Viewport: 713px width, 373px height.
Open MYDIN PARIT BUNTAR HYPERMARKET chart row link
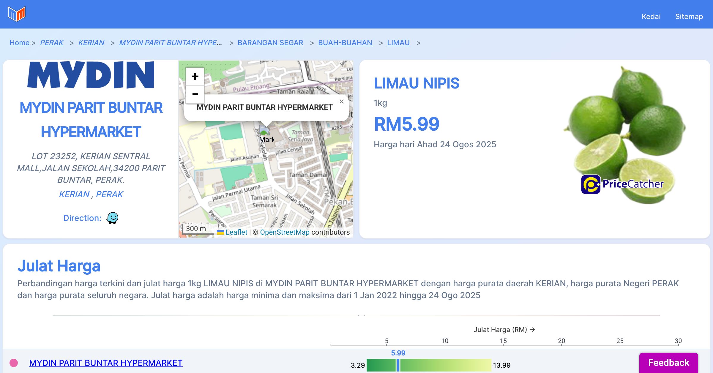(106, 363)
